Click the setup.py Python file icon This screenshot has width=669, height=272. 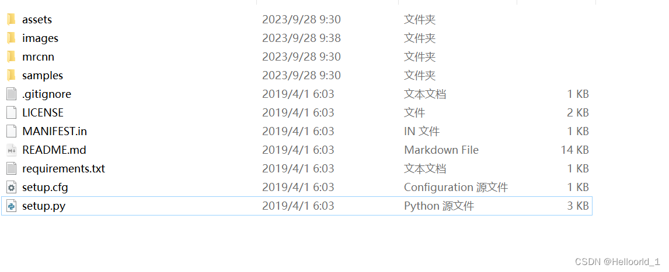point(11,206)
